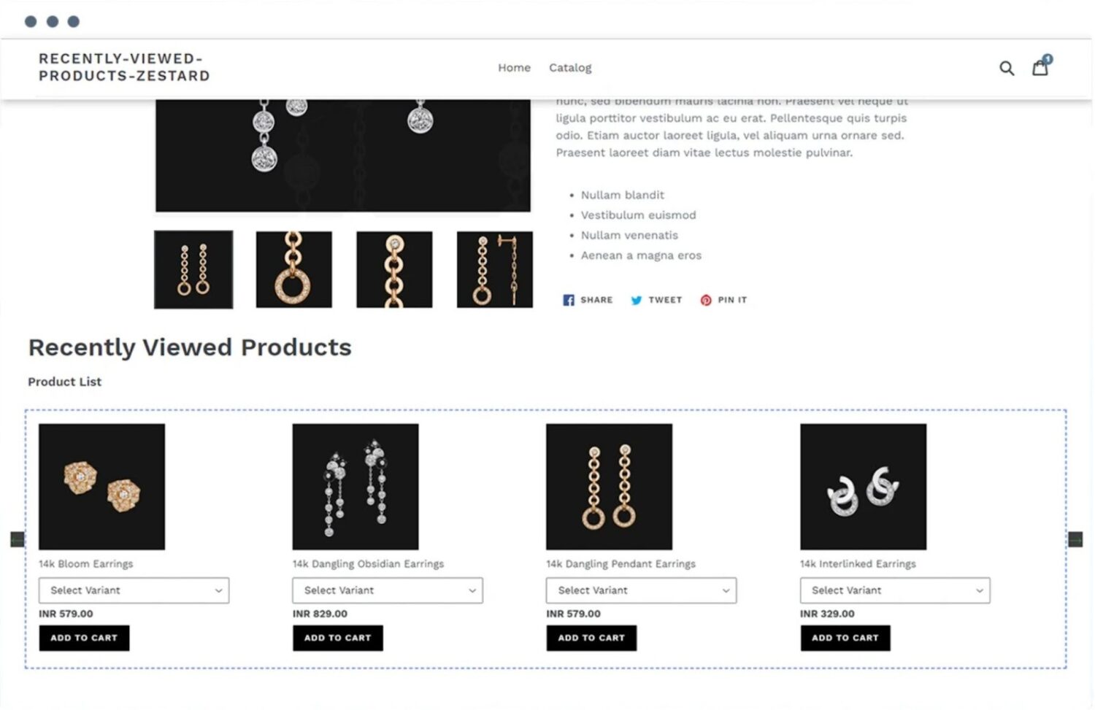The width and height of the screenshot is (1095, 710).
Task: Open the Catalog menu item
Action: point(570,68)
